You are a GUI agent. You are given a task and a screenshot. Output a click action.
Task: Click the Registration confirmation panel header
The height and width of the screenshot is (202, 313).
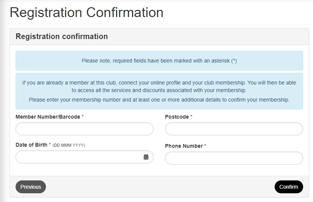[62, 37]
